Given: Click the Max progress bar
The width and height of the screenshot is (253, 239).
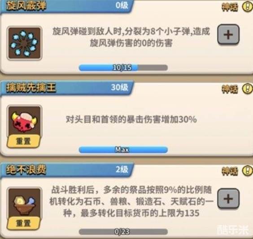Looking at the screenshot, I should pyautogui.click(x=123, y=150).
